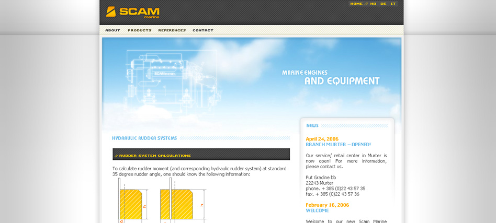Click the NEWS panel heading

[x=312, y=125]
